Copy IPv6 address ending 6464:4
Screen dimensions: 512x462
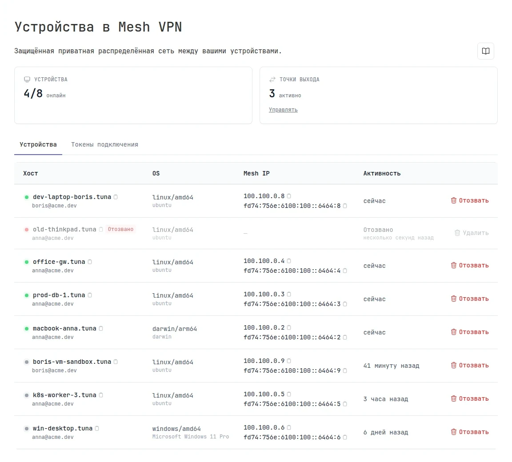coord(345,271)
